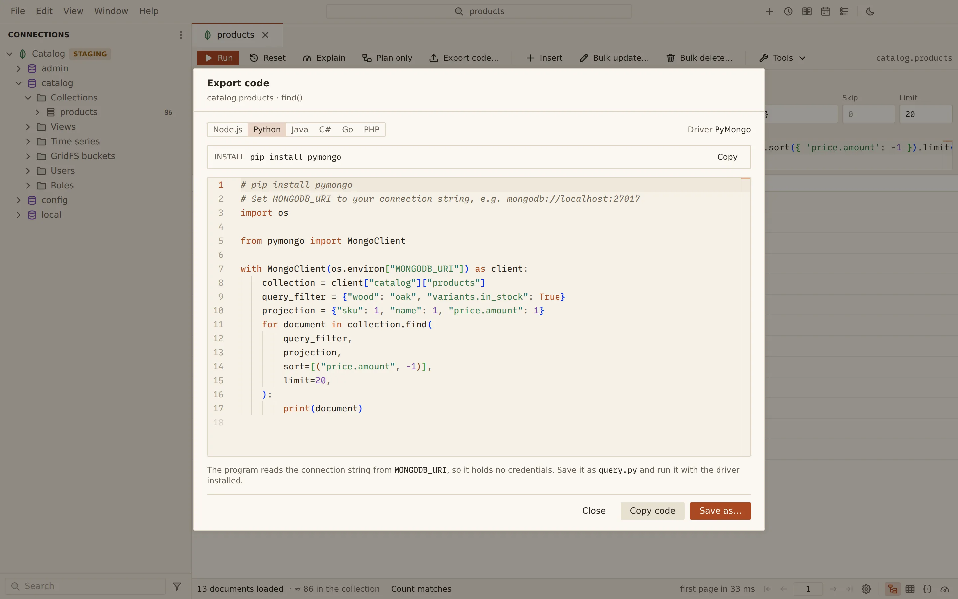Click the Skip input field
This screenshot has height=599, width=958.
pos(869,114)
